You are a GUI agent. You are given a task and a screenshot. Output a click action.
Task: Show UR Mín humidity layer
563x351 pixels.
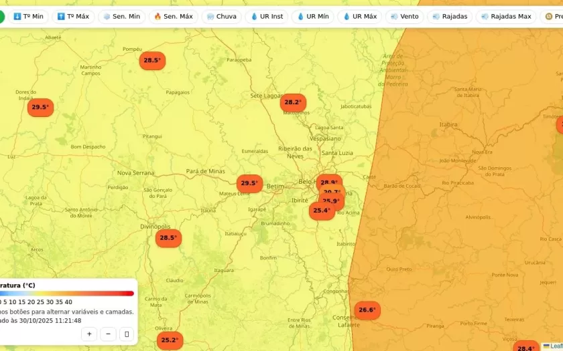coord(313,17)
